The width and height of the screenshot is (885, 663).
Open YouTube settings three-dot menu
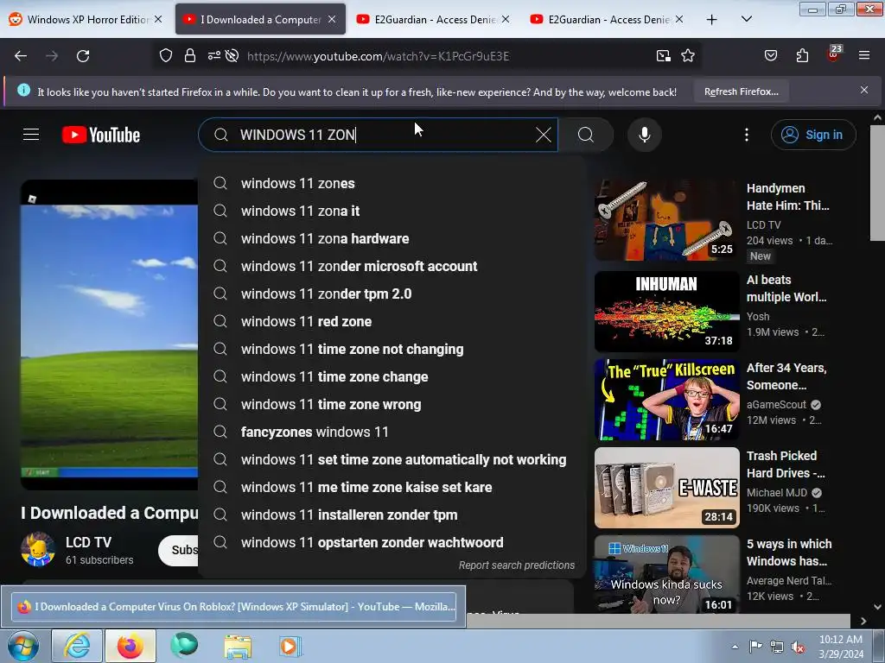click(747, 135)
